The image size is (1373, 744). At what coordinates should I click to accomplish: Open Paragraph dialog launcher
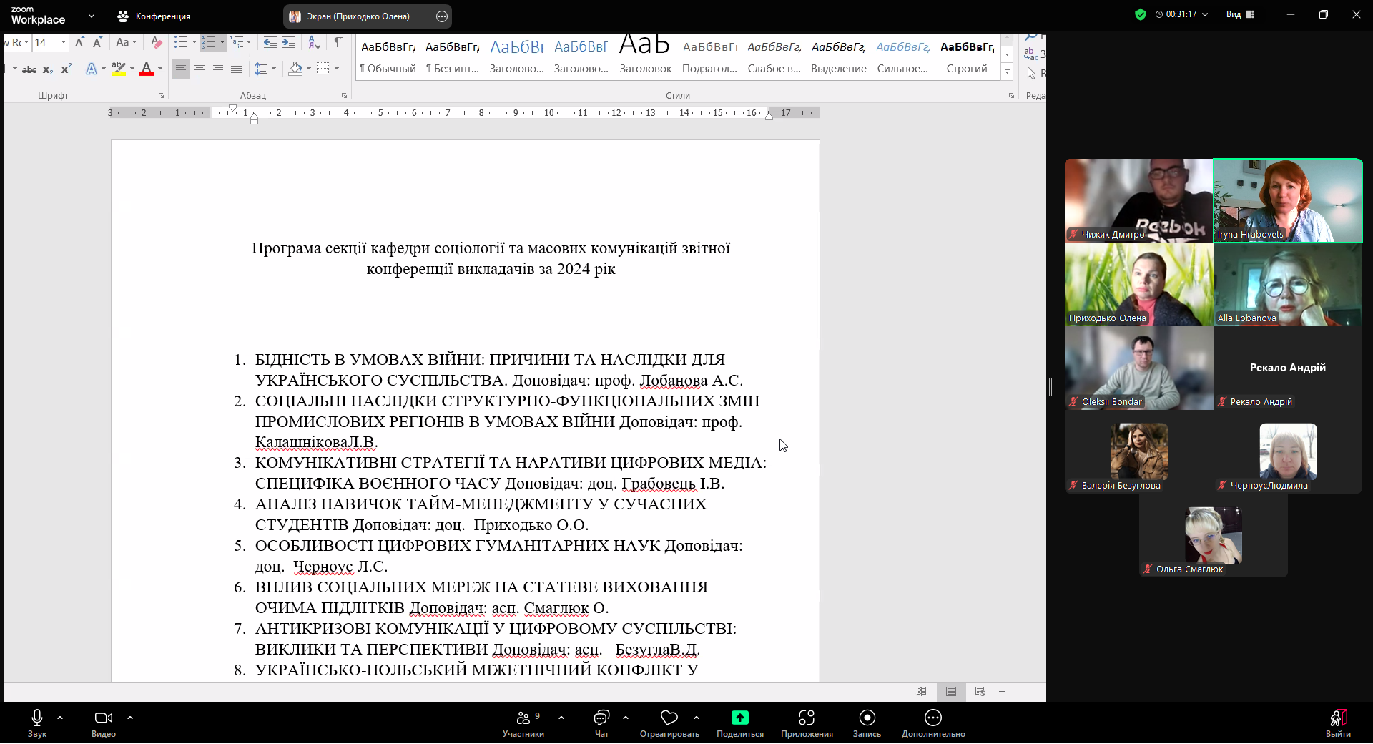(344, 96)
